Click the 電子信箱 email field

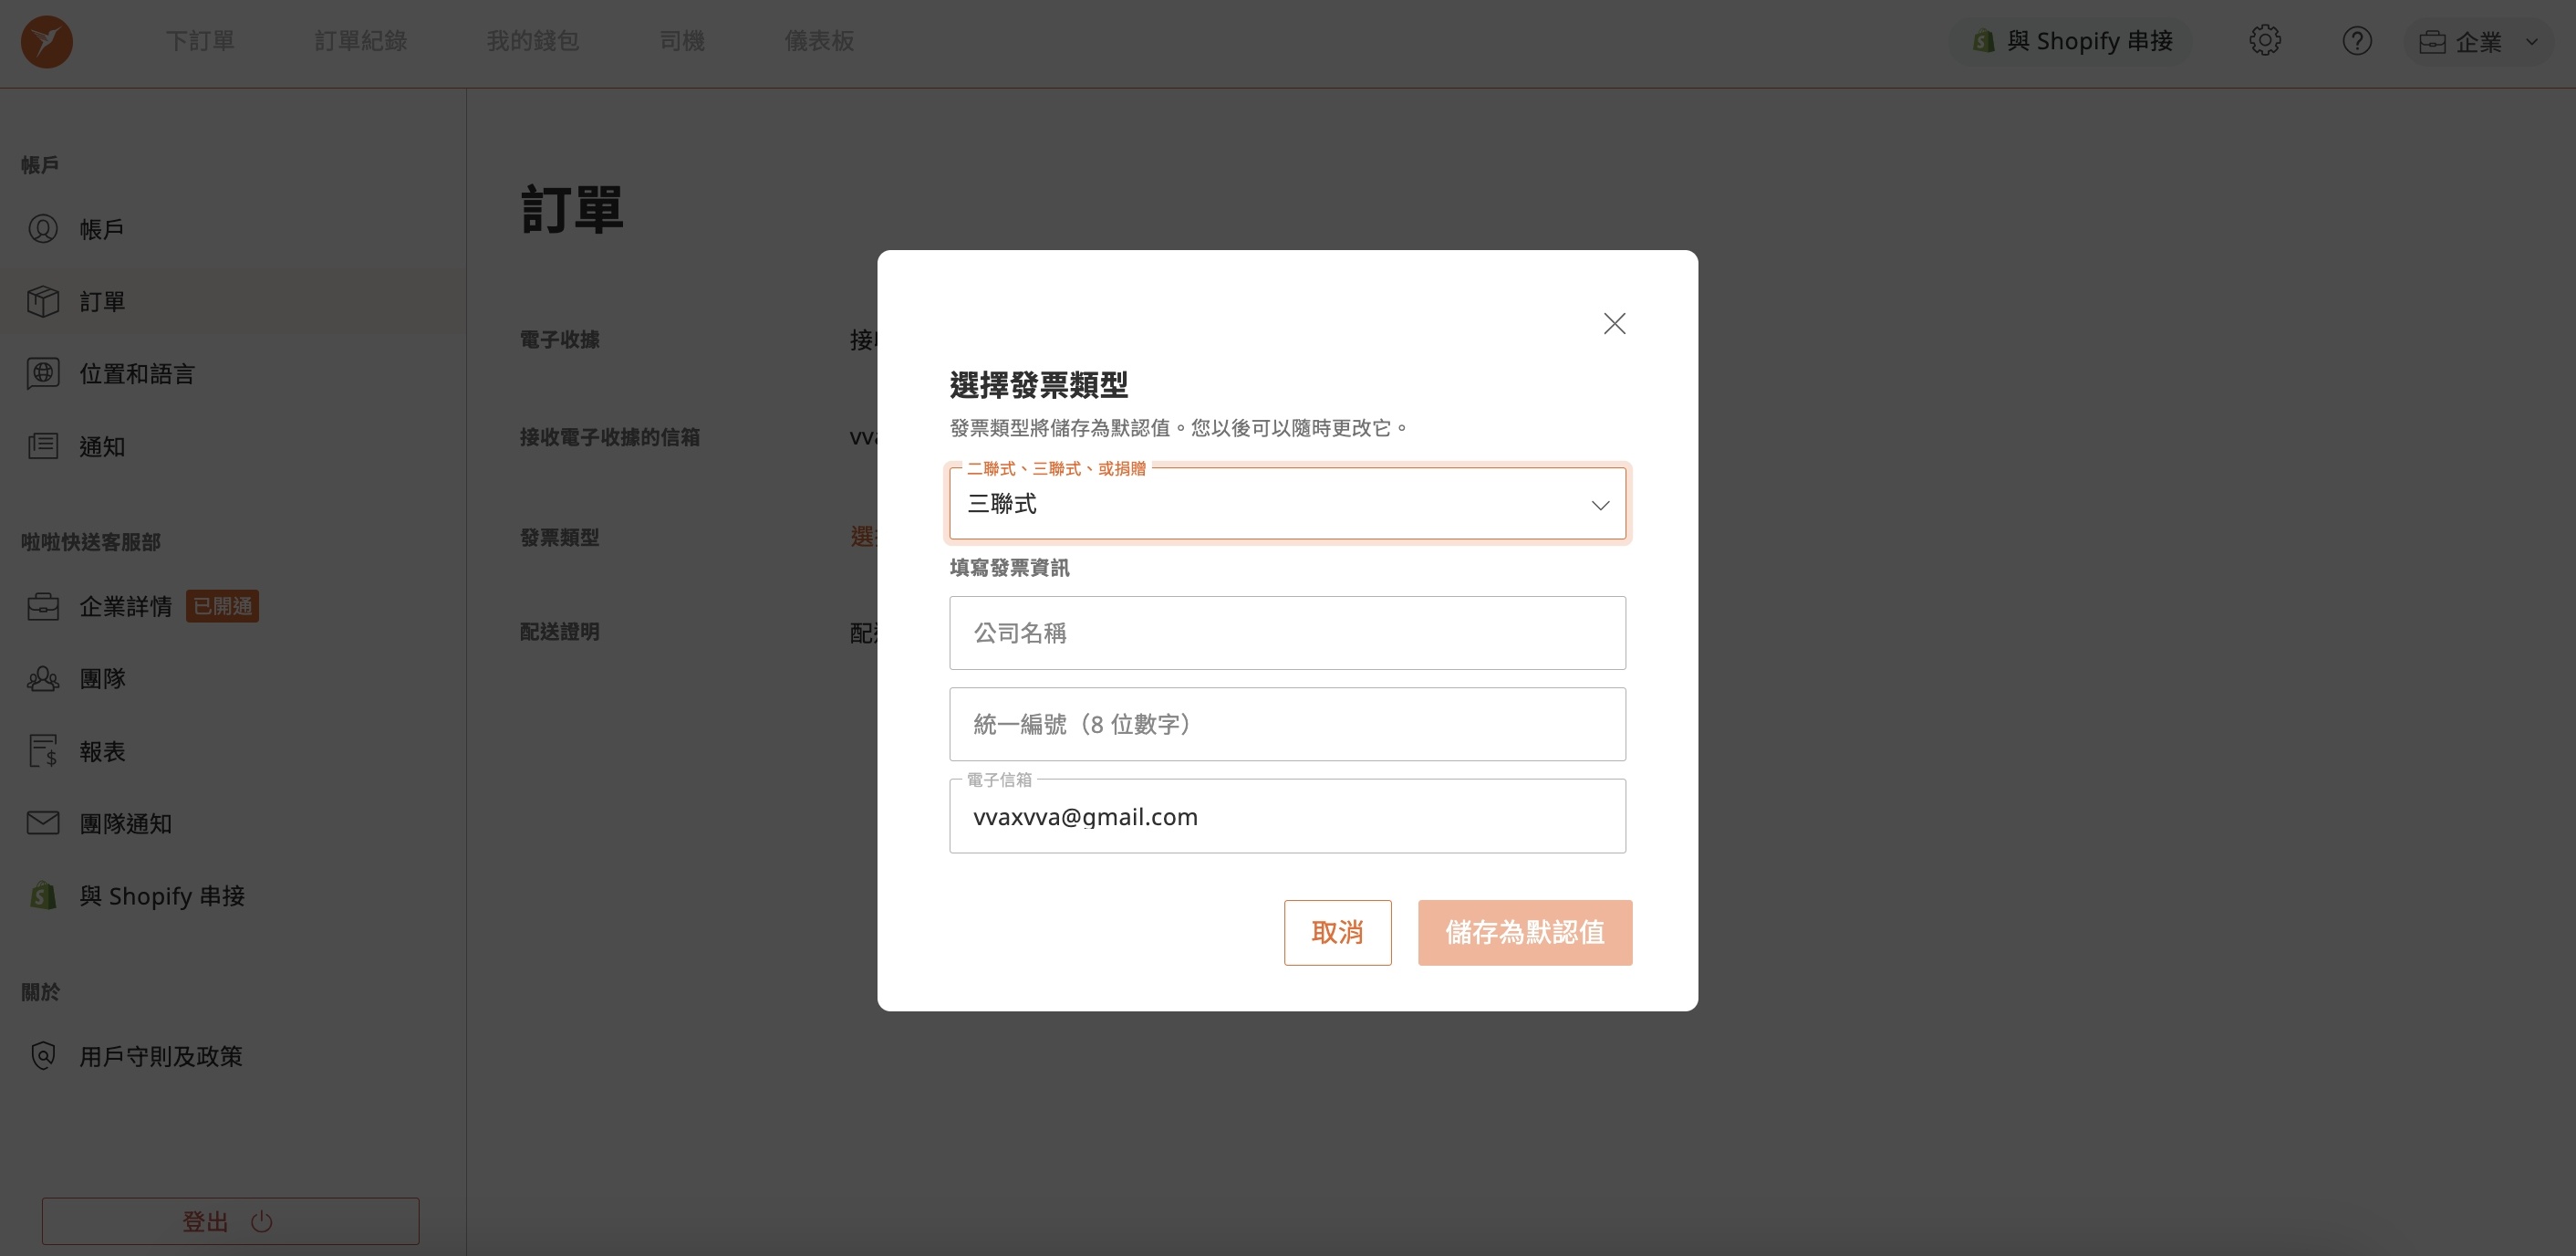click(x=1287, y=817)
